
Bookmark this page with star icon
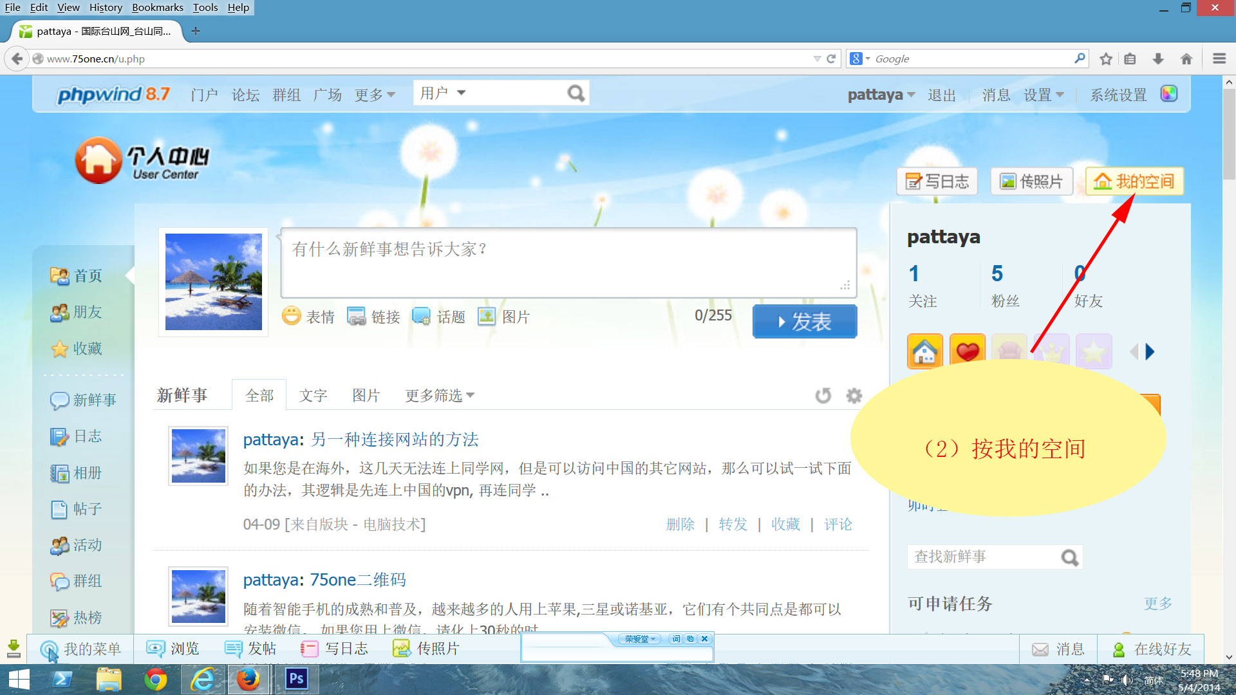click(x=1106, y=59)
